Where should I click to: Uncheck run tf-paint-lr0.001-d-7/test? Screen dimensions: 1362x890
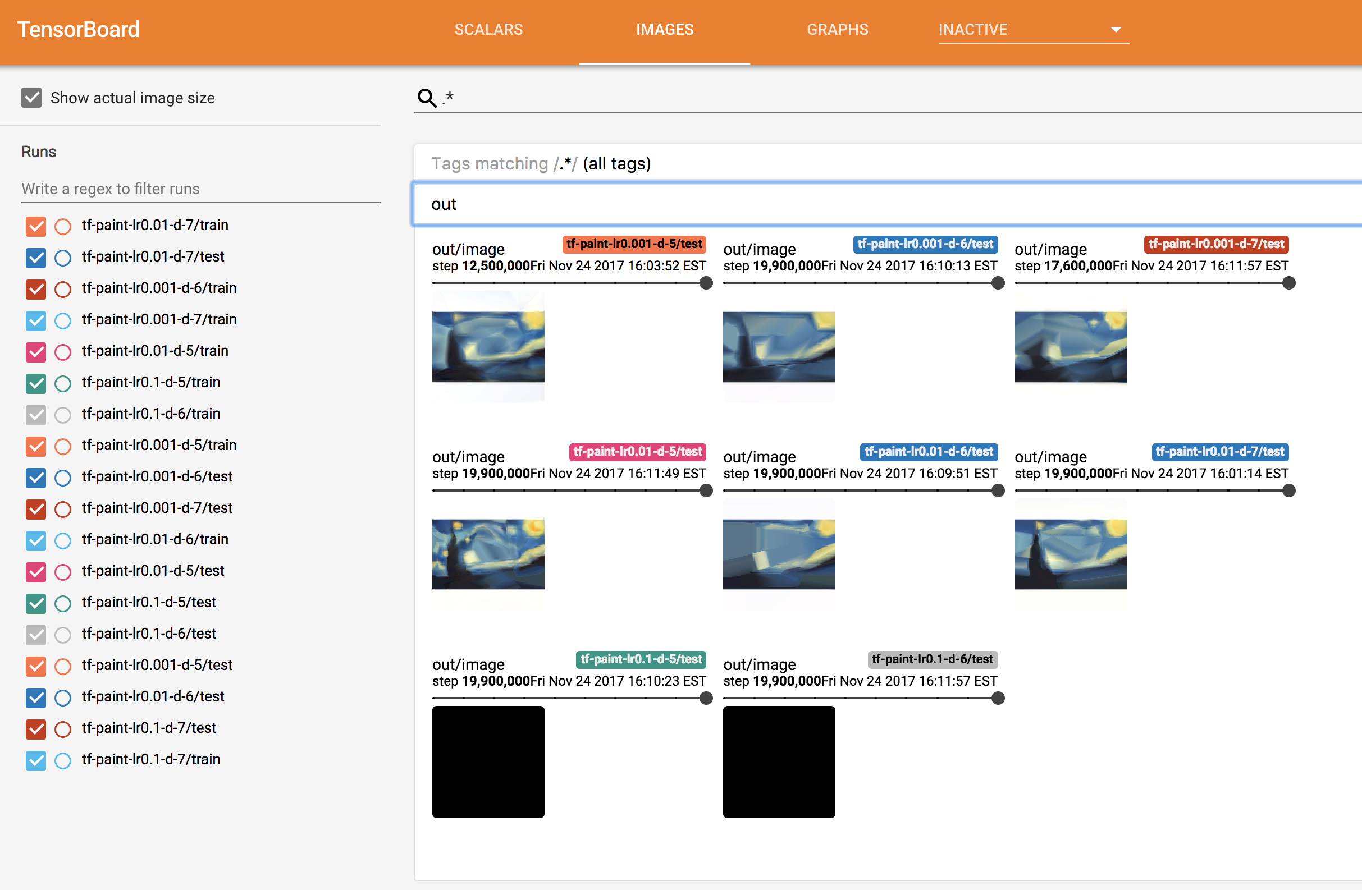[x=36, y=509]
